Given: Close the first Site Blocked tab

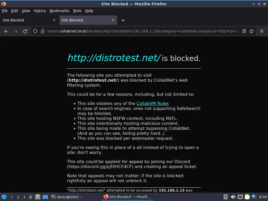Looking at the screenshot, I should click(x=54, y=20).
